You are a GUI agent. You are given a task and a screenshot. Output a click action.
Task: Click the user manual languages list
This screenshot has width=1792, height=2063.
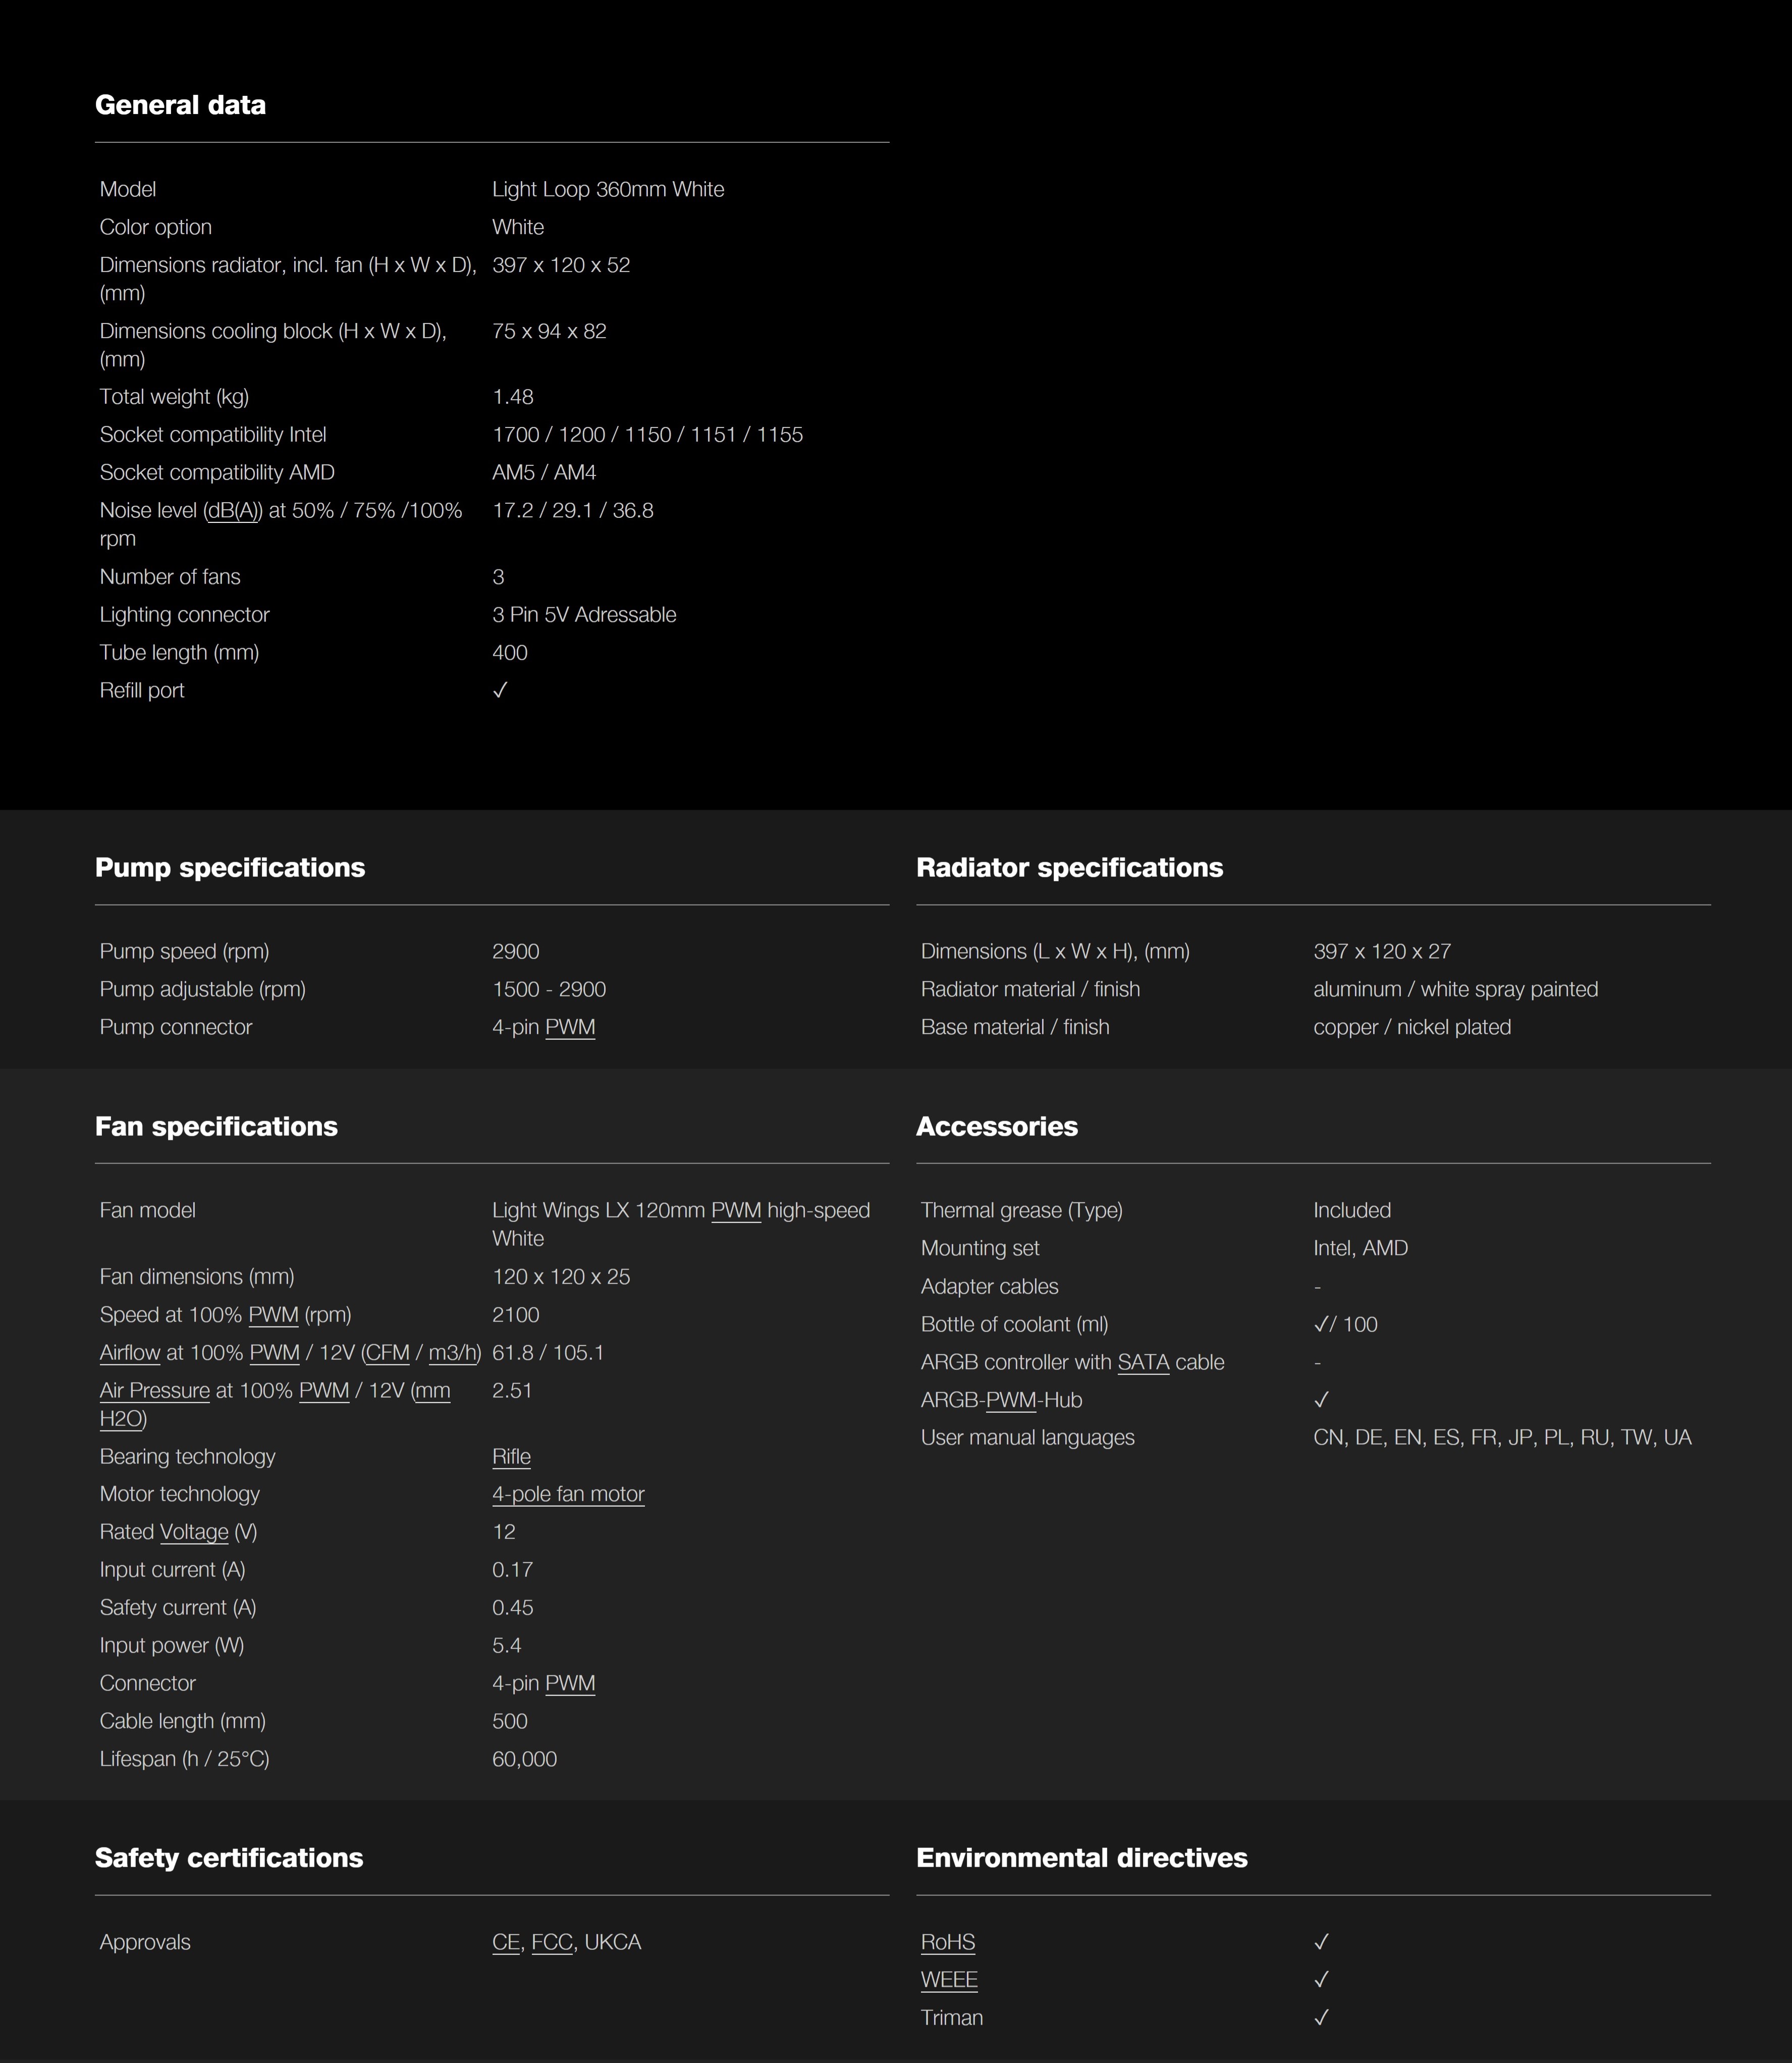click(1502, 1438)
